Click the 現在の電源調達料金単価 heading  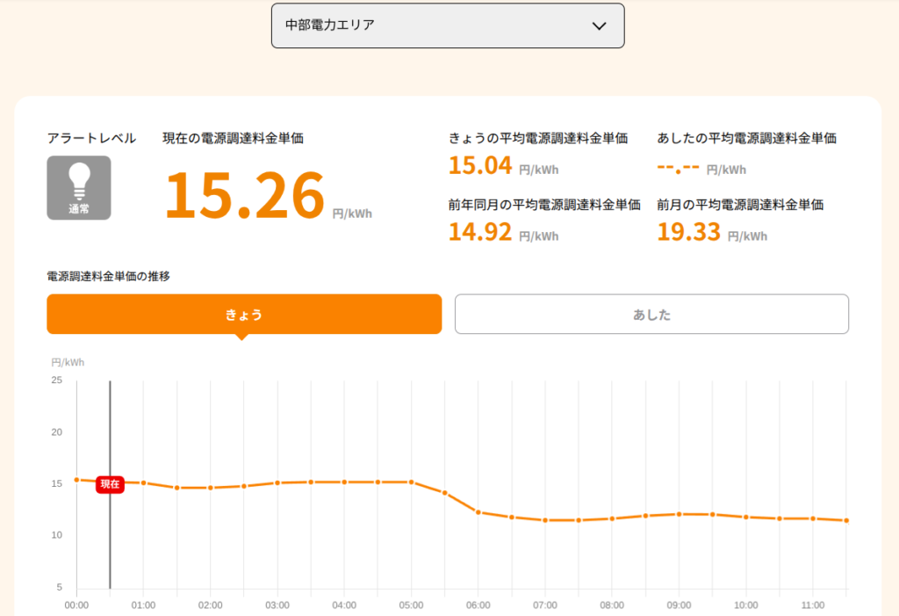click(x=234, y=138)
